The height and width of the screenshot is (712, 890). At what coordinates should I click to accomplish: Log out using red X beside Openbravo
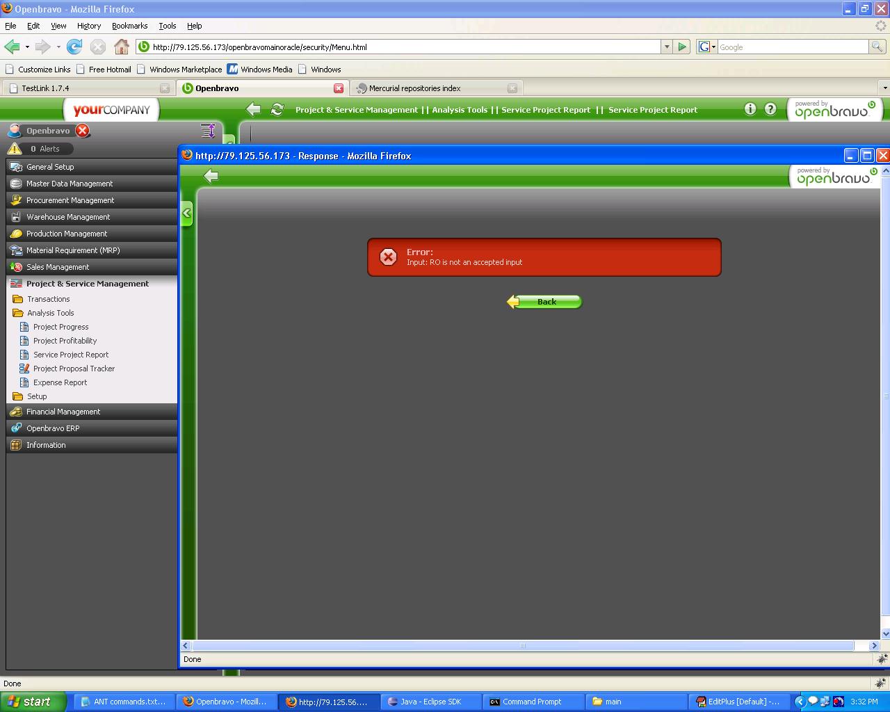pos(83,131)
